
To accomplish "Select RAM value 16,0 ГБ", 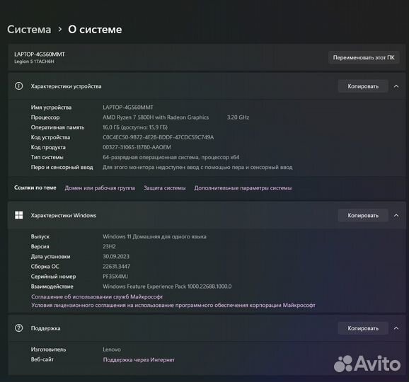I will [135, 127].
